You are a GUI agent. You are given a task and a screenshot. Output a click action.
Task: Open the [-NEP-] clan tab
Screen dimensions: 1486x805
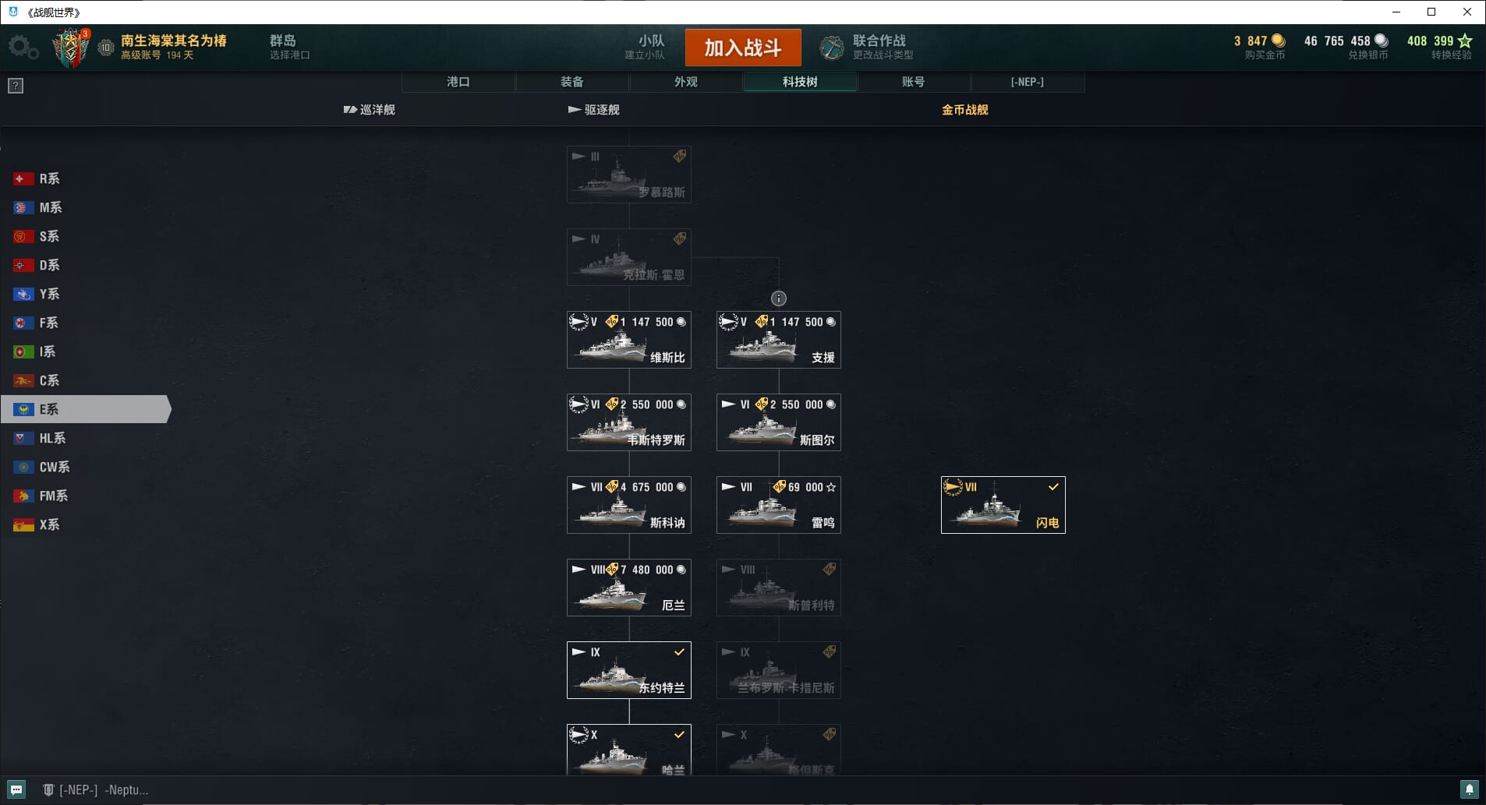(x=1028, y=82)
